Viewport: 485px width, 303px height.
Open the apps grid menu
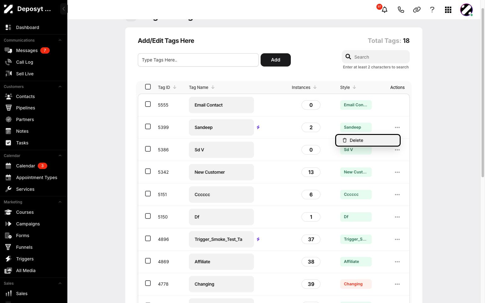click(448, 10)
